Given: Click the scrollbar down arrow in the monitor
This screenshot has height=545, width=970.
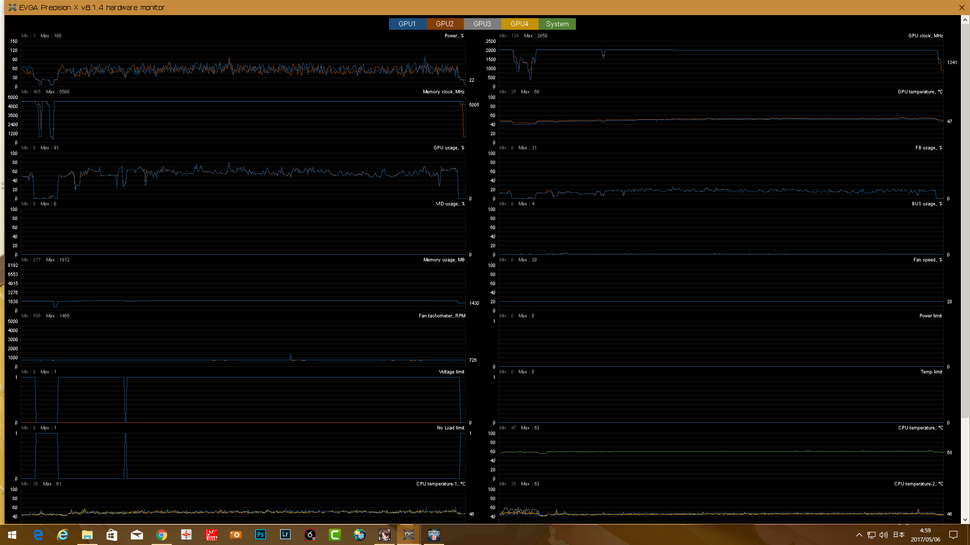Looking at the screenshot, I should 965,519.
